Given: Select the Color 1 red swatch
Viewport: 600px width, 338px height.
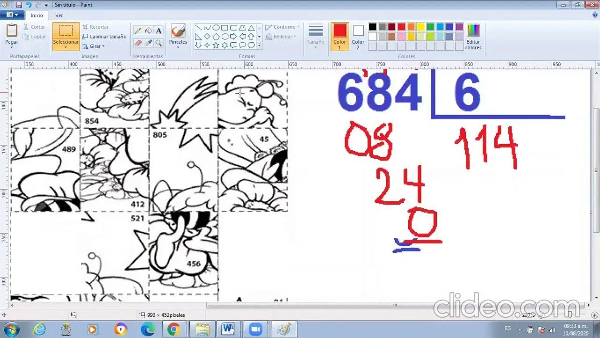Looking at the screenshot, I should pos(340,37).
